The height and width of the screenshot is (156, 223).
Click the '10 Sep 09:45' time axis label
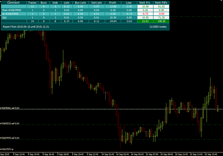pos(167,154)
